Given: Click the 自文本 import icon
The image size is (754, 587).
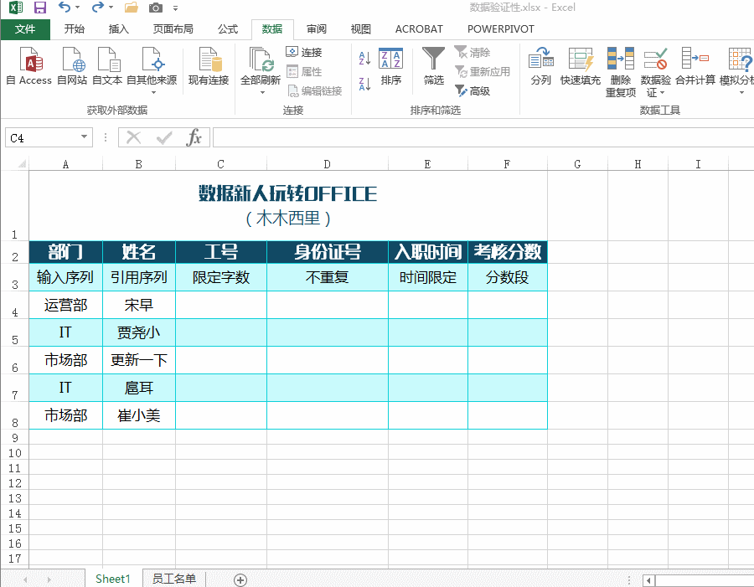Looking at the screenshot, I should point(108,59).
